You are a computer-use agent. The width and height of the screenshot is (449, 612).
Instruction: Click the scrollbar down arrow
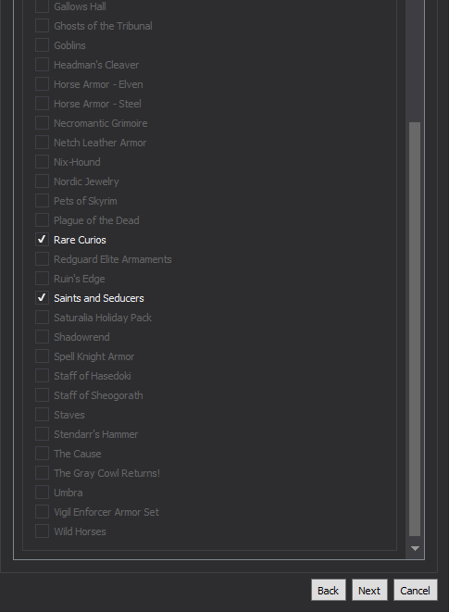tap(415, 548)
